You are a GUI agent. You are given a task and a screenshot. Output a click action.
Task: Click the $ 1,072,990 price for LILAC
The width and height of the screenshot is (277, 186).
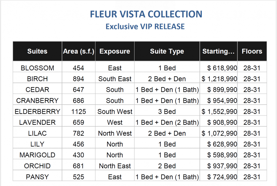pyautogui.click(x=219, y=133)
